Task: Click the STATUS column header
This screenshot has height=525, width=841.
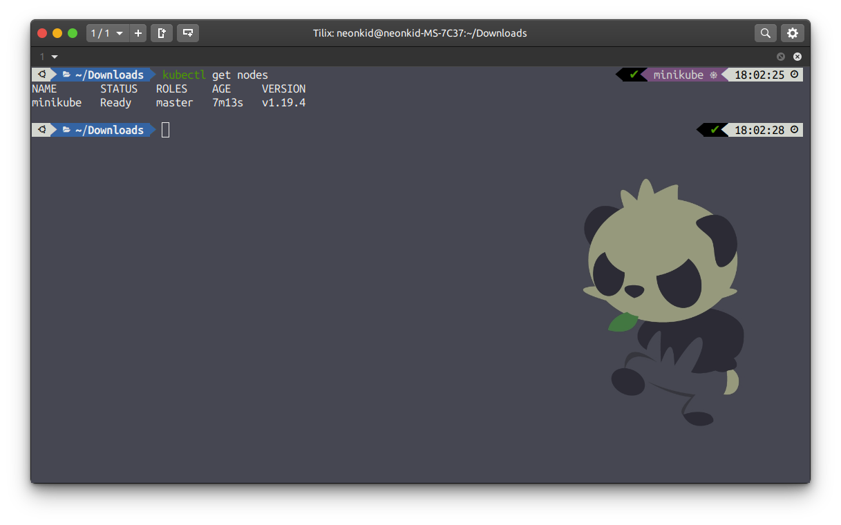Action: pyautogui.click(x=119, y=88)
